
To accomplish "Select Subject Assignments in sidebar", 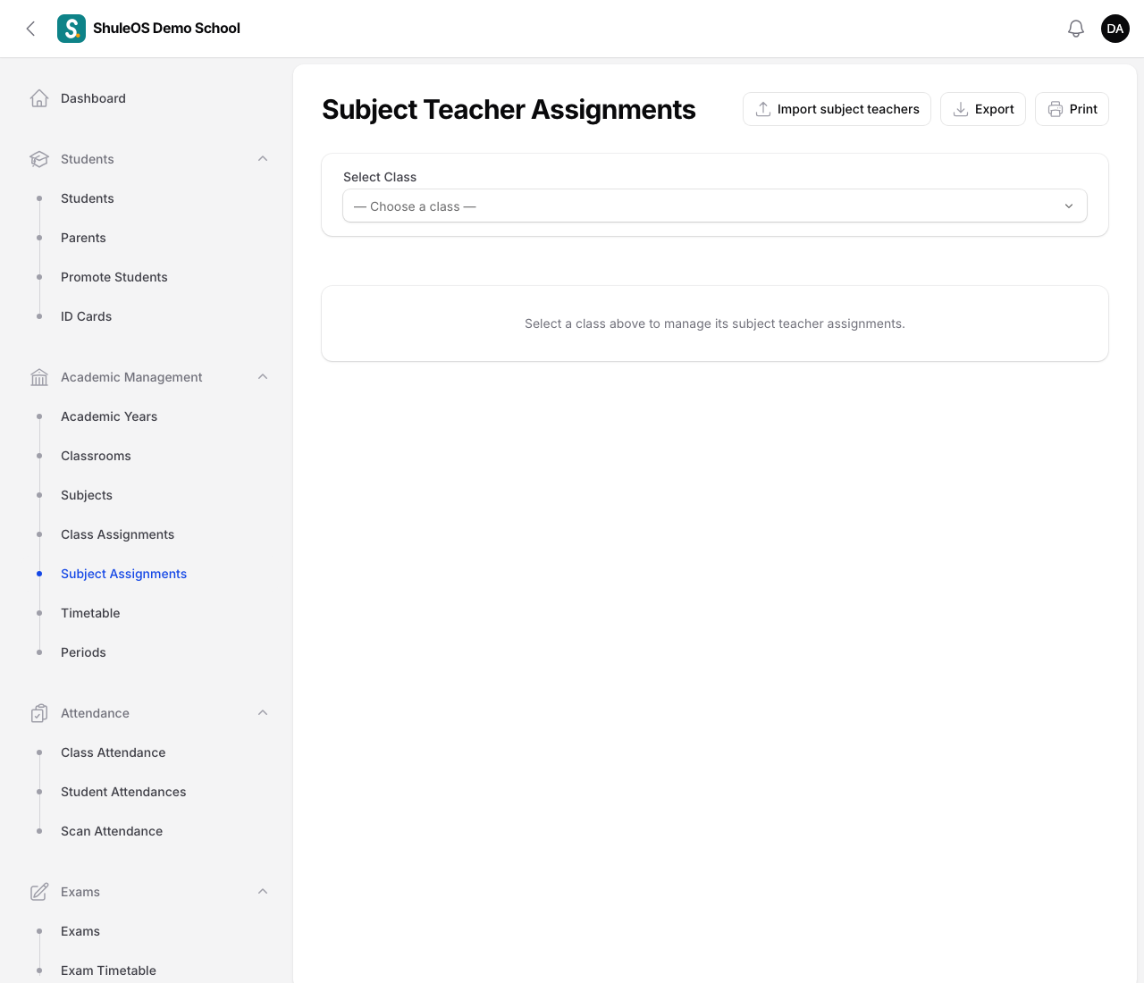I will [123, 574].
